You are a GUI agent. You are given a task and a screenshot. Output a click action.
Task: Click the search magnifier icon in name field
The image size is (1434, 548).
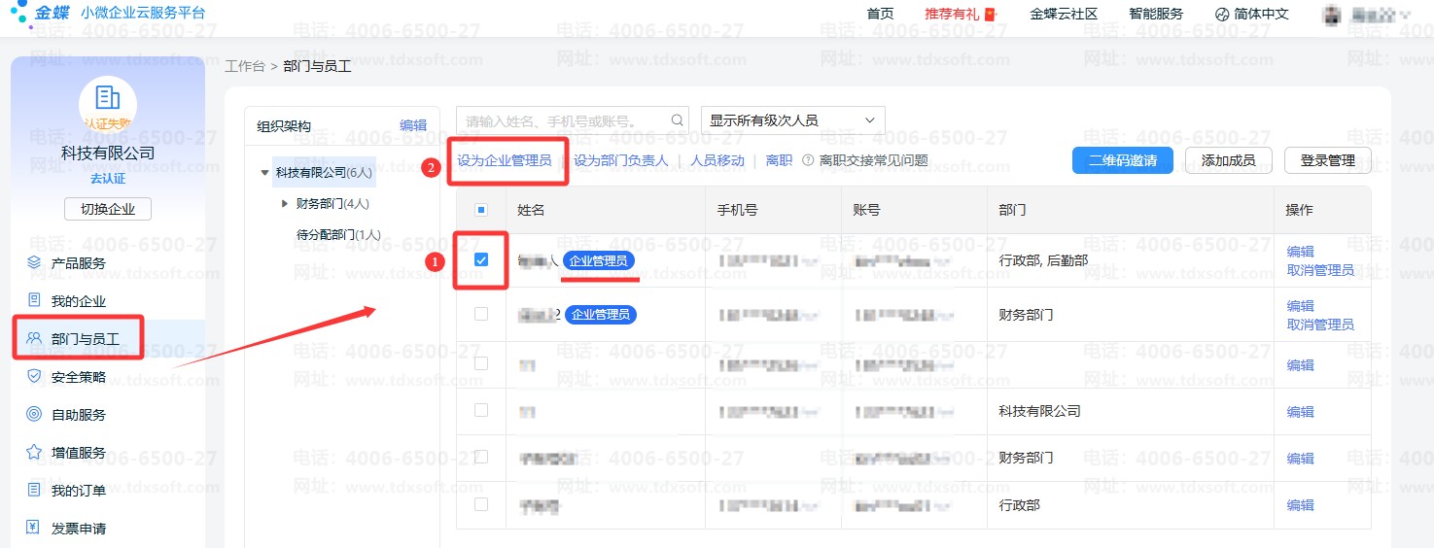point(677,120)
